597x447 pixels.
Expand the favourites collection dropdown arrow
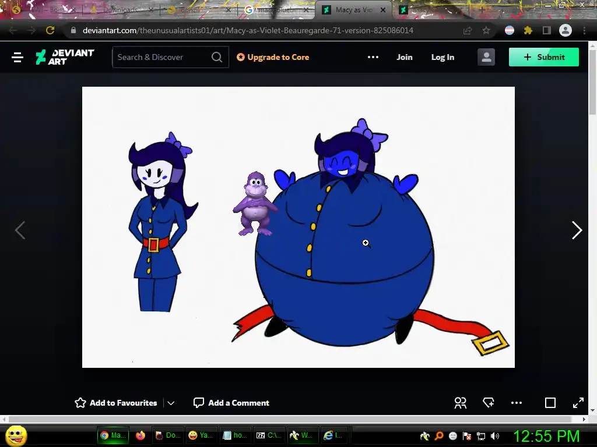171,403
